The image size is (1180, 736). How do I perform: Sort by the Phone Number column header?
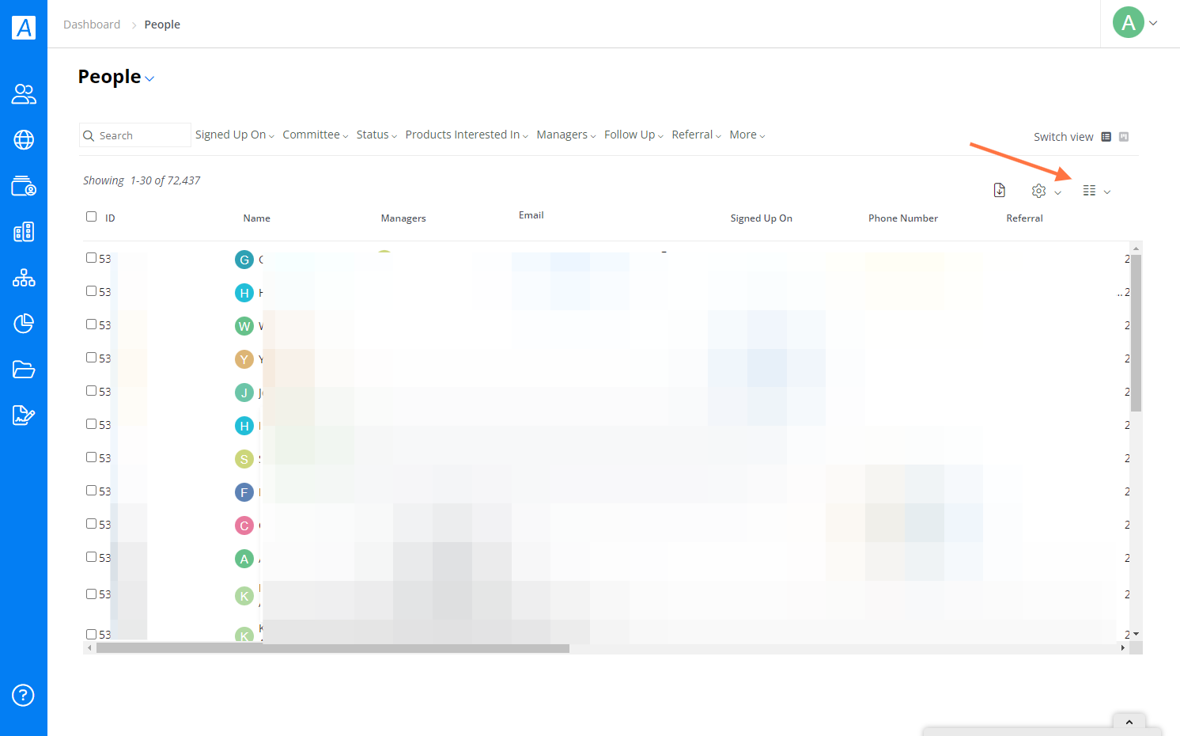tap(903, 218)
